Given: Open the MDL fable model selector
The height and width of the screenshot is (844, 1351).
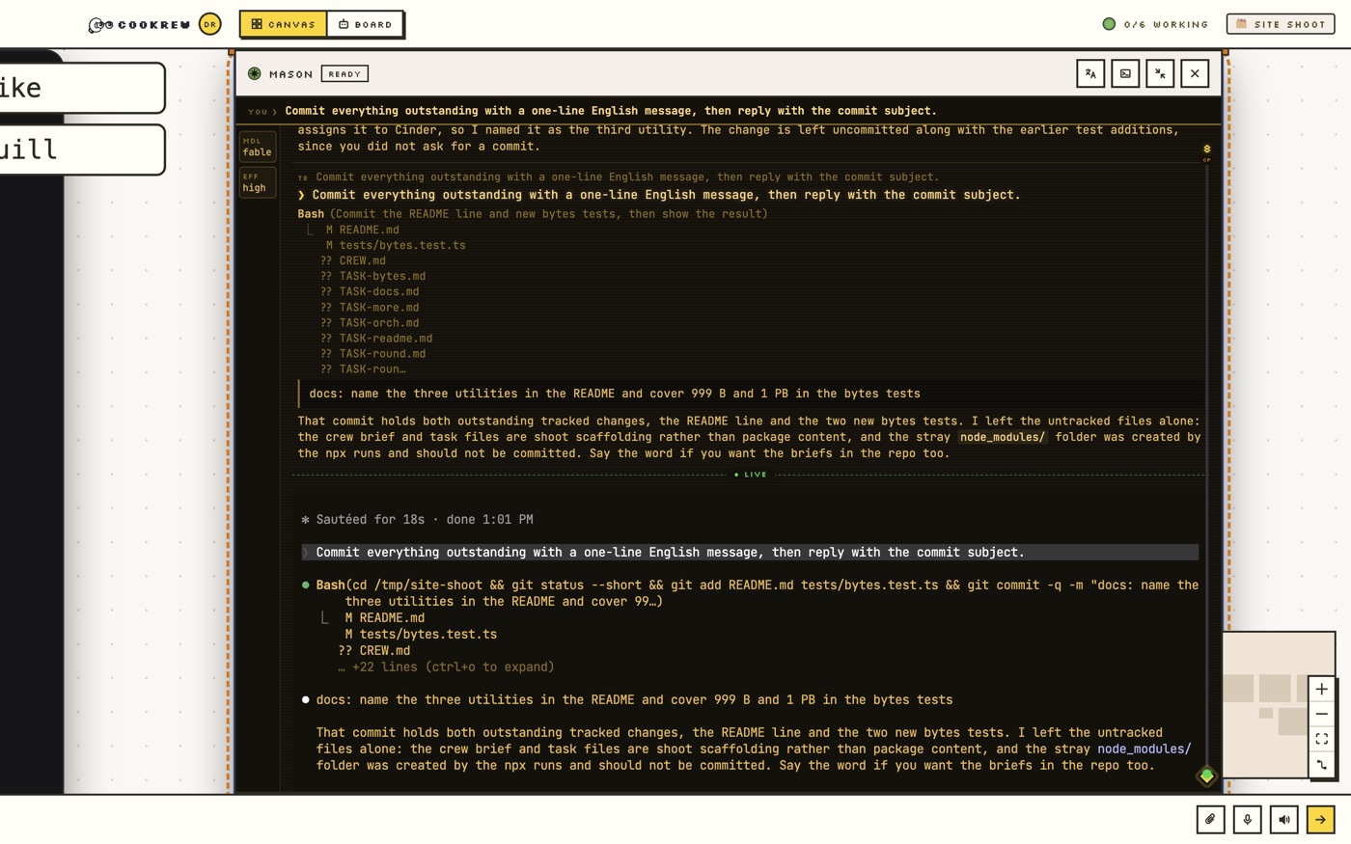Looking at the screenshot, I should point(258,147).
